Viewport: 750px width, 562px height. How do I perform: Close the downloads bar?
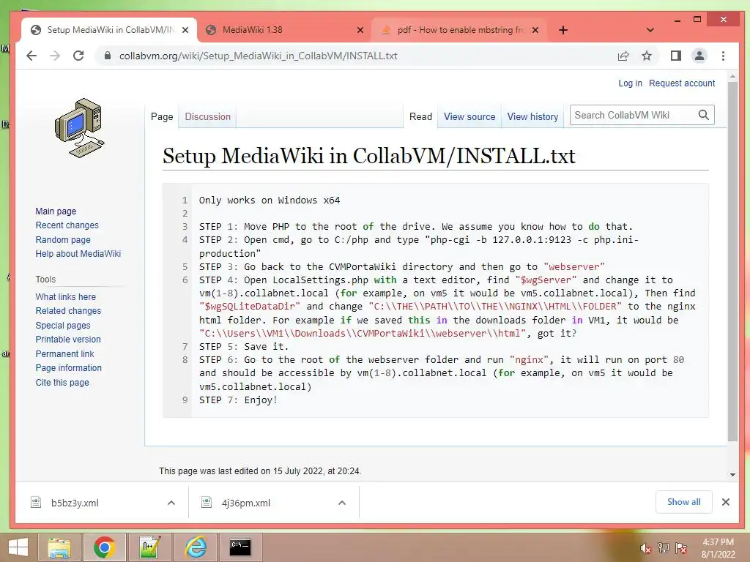coord(726,502)
